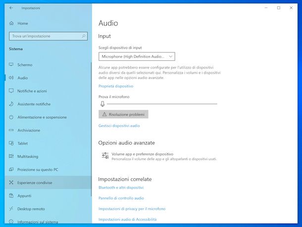Go to Home settings
The image size is (302, 227).
coord(48,23)
